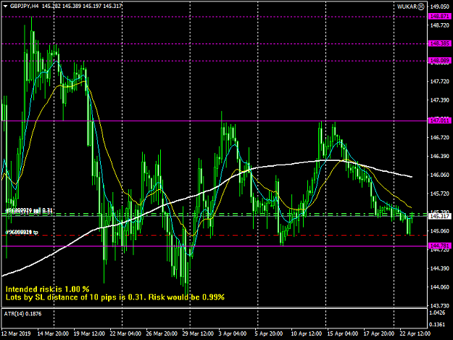This screenshot has height=340, width=453.
Task: Click the 149.050 price scale value
Action: (439, 7)
